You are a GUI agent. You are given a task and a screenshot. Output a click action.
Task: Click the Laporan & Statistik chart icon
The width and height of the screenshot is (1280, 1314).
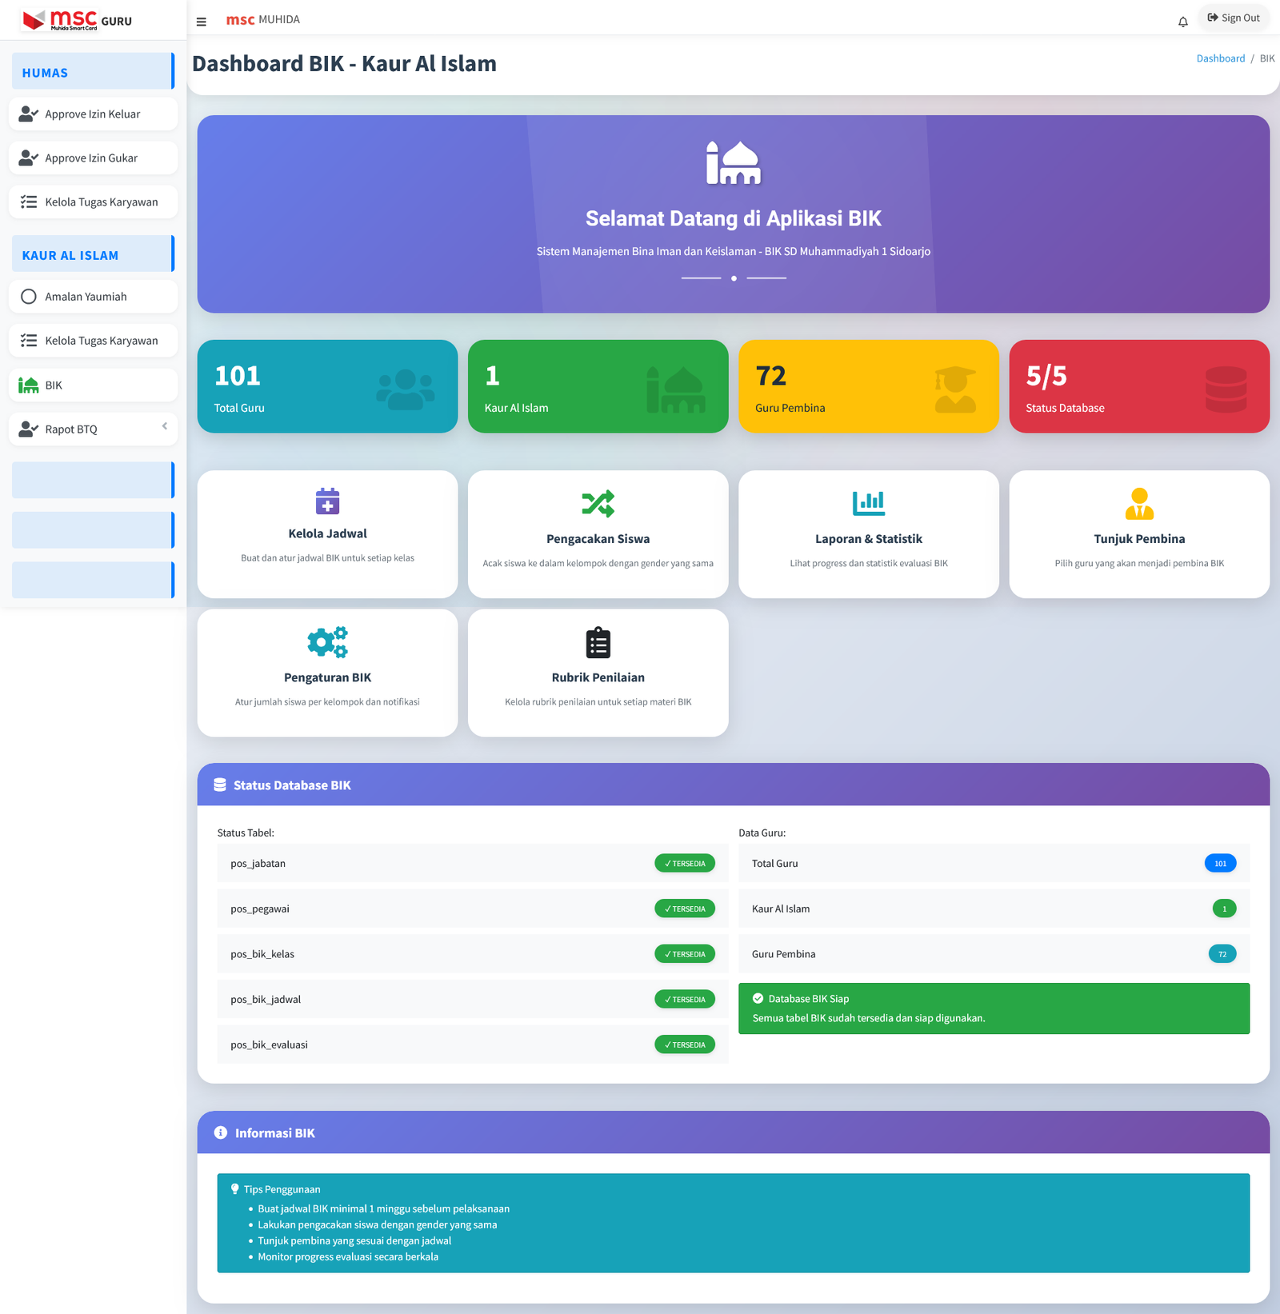click(868, 503)
